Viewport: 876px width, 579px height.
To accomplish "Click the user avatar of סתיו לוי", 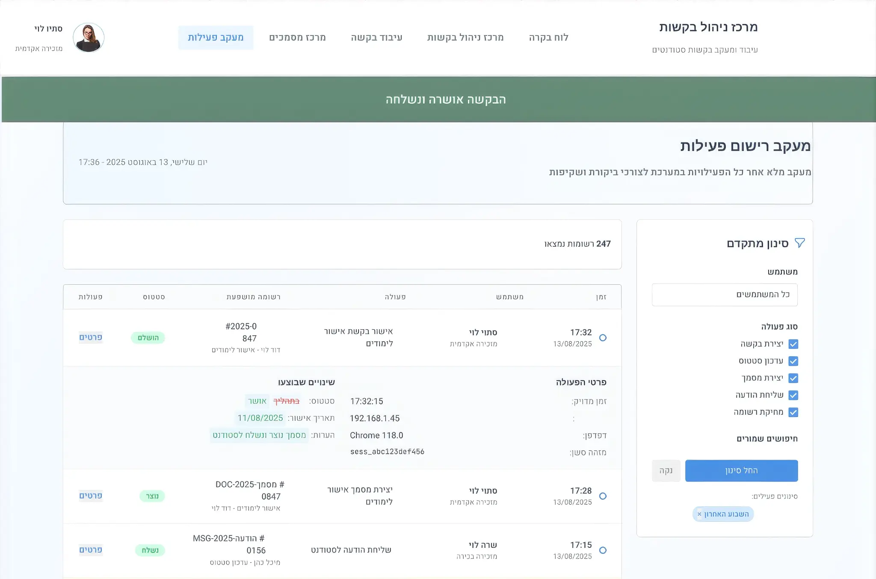I will pyautogui.click(x=89, y=38).
